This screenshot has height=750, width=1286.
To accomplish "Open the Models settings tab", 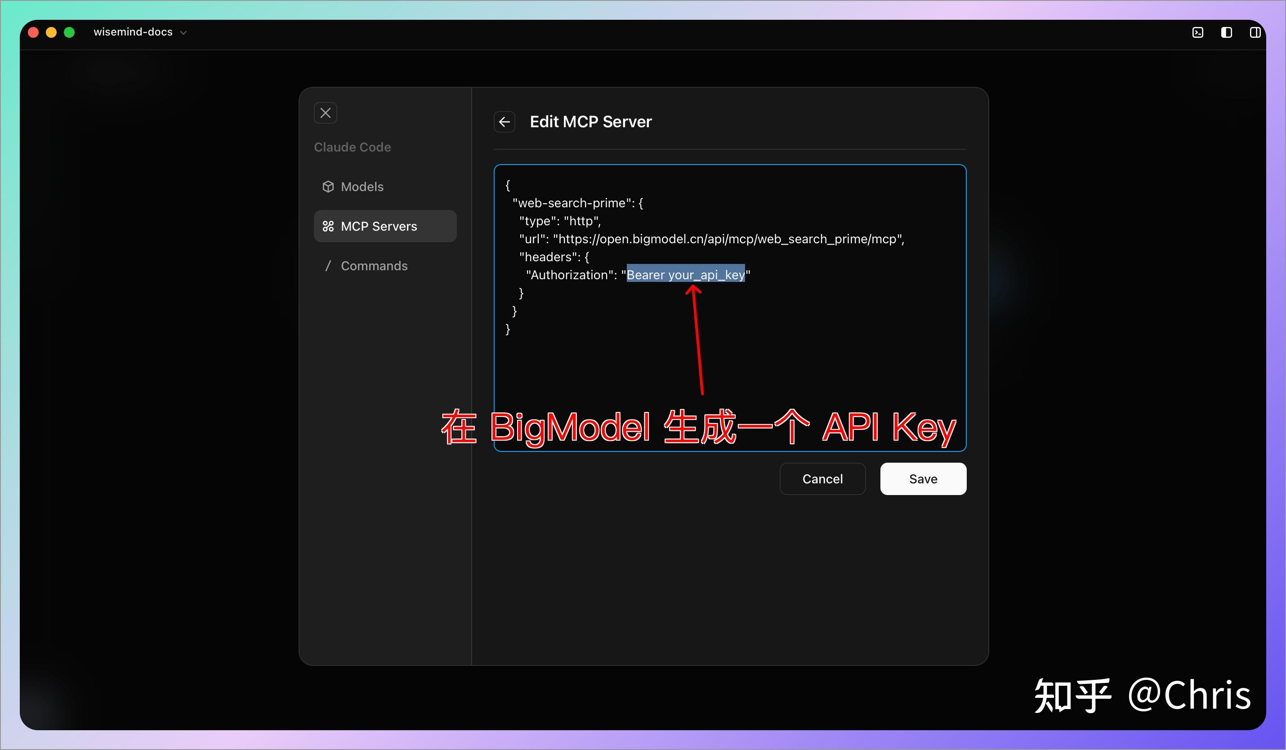I will pyautogui.click(x=362, y=187).
